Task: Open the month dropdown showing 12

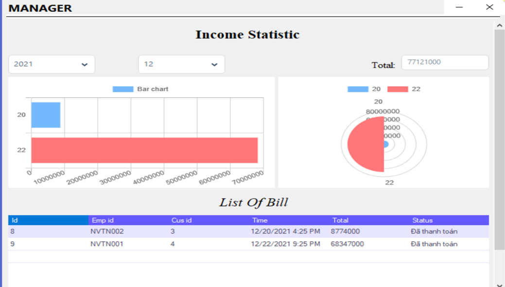Action: (181, 64)
